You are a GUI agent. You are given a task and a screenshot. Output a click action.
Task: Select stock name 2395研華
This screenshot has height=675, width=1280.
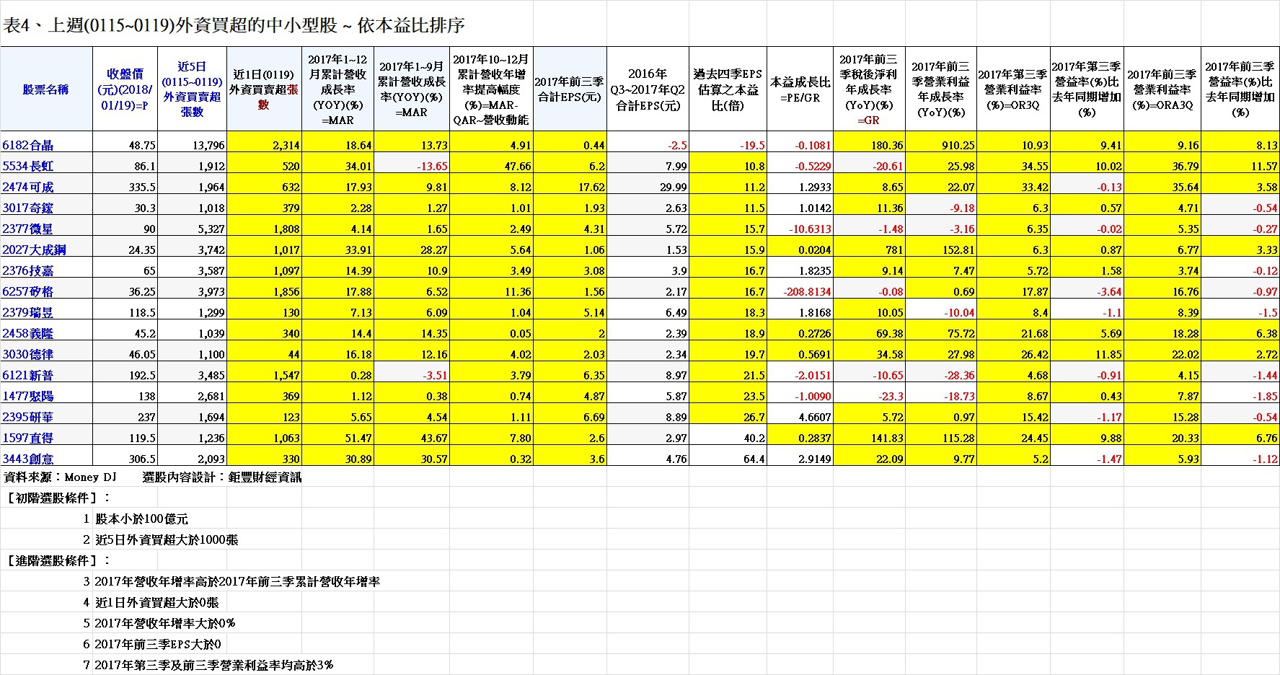click(x=27, y=417)
